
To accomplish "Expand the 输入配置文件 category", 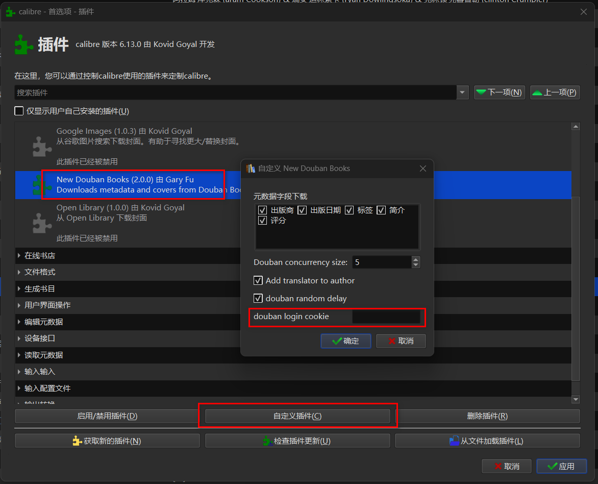I will coord(19,388).
